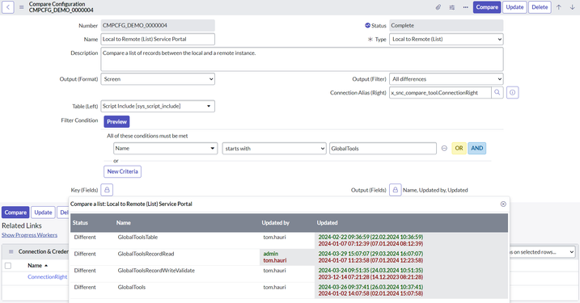Click Delete button in the header
580x303 pixels.
click(x=540, y=7)
